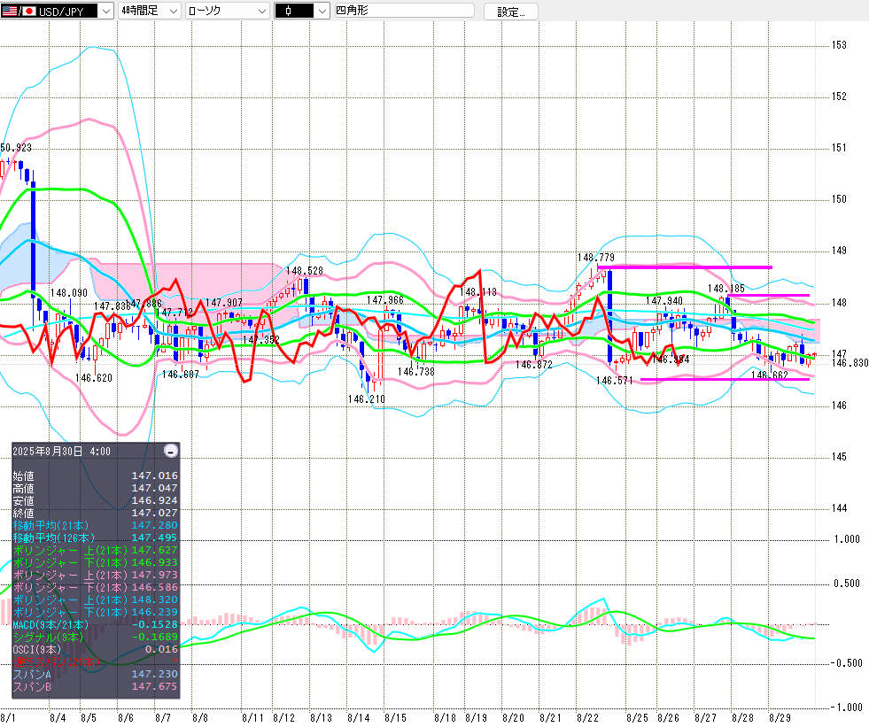Select the 移動平均(21本) row label
Screen dimensions: 869x727
click(50, 525)
